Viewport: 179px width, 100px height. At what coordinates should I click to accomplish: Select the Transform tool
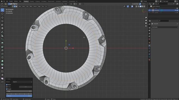[2, 28]
